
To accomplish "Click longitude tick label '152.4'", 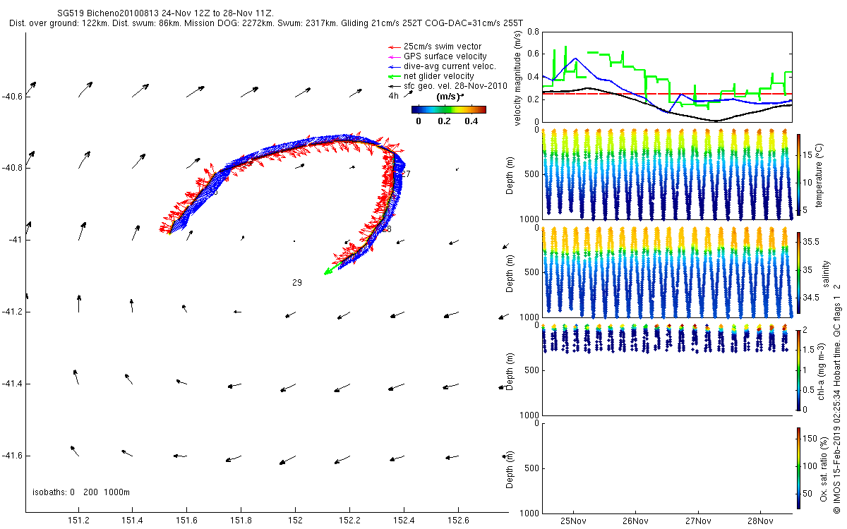I will [404, 521].
